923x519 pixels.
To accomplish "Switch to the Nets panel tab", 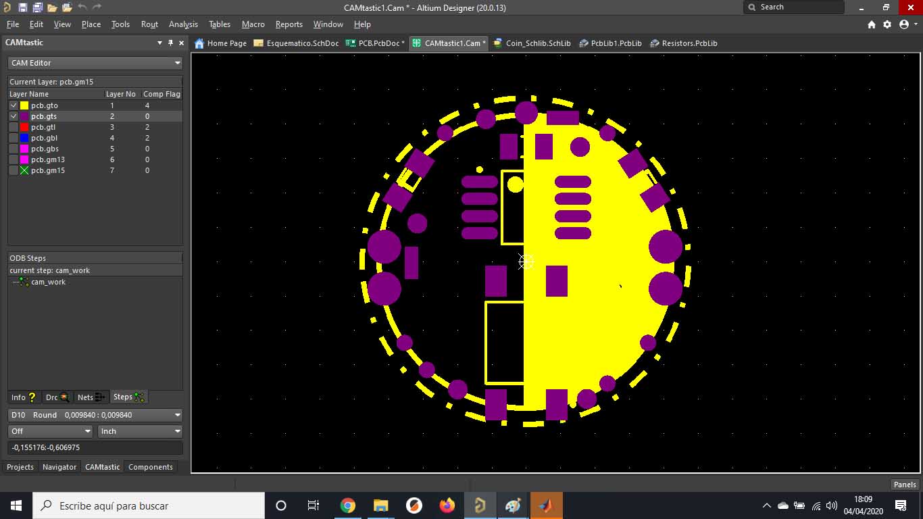I will coord(91,397).
